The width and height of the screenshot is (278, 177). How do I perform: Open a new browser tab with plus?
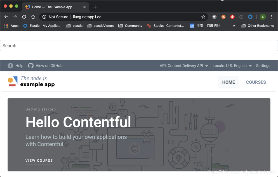(x=95, y=7)
